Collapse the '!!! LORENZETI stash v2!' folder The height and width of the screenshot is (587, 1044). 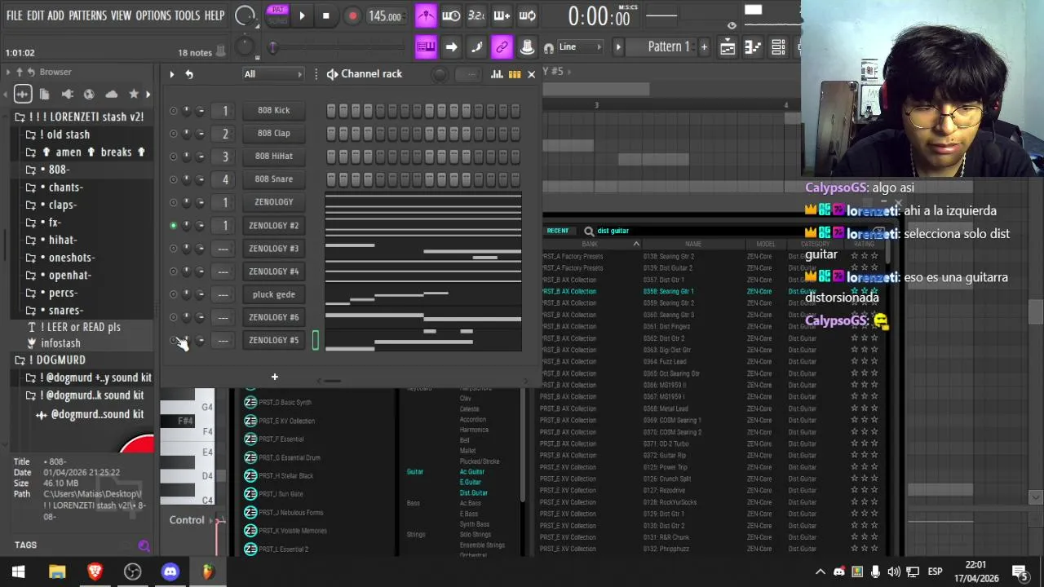point(79,117)
